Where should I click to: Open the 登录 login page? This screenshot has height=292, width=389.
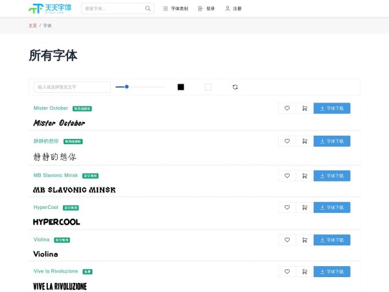206,8
